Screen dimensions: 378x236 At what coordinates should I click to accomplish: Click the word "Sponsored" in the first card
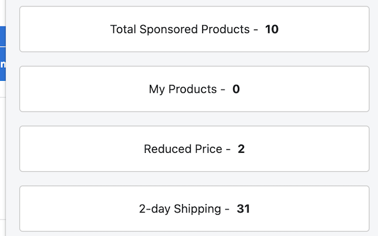pyautogui.click(x=168, y=29)
